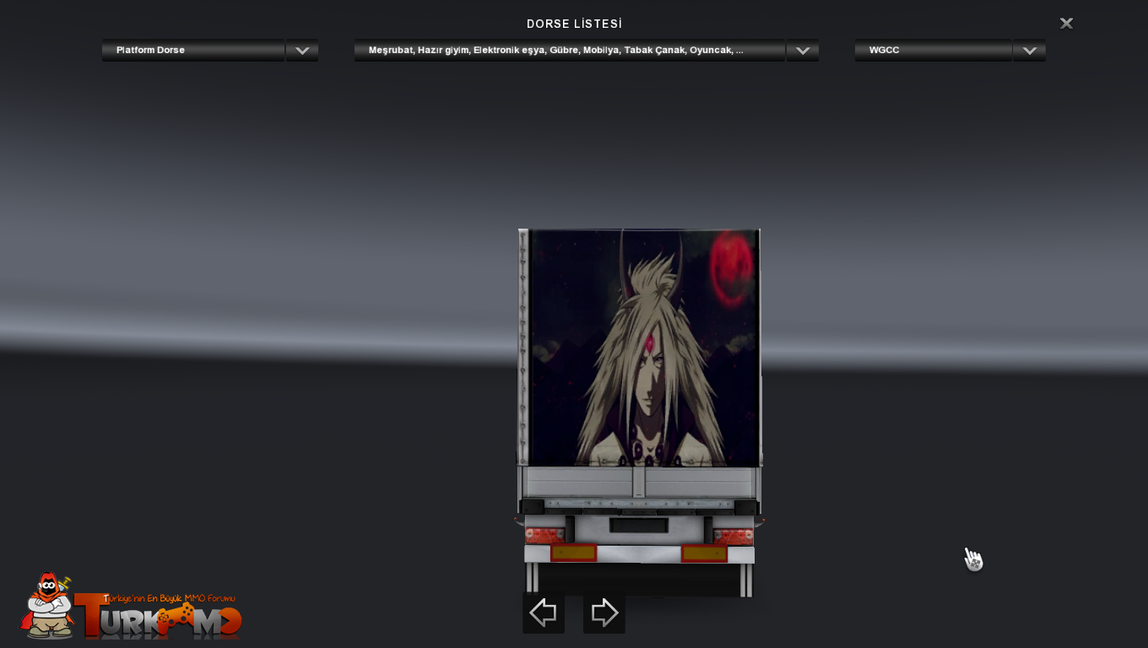Click the DORSE LİSTESİ title text
The height and width of the screenshot is (648, 1148).
tap(574, 24)
